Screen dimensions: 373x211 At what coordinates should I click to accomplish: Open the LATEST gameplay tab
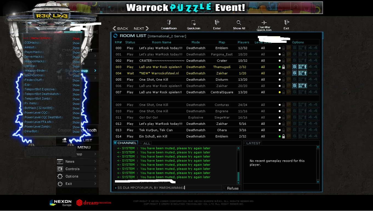coord(252,143)
